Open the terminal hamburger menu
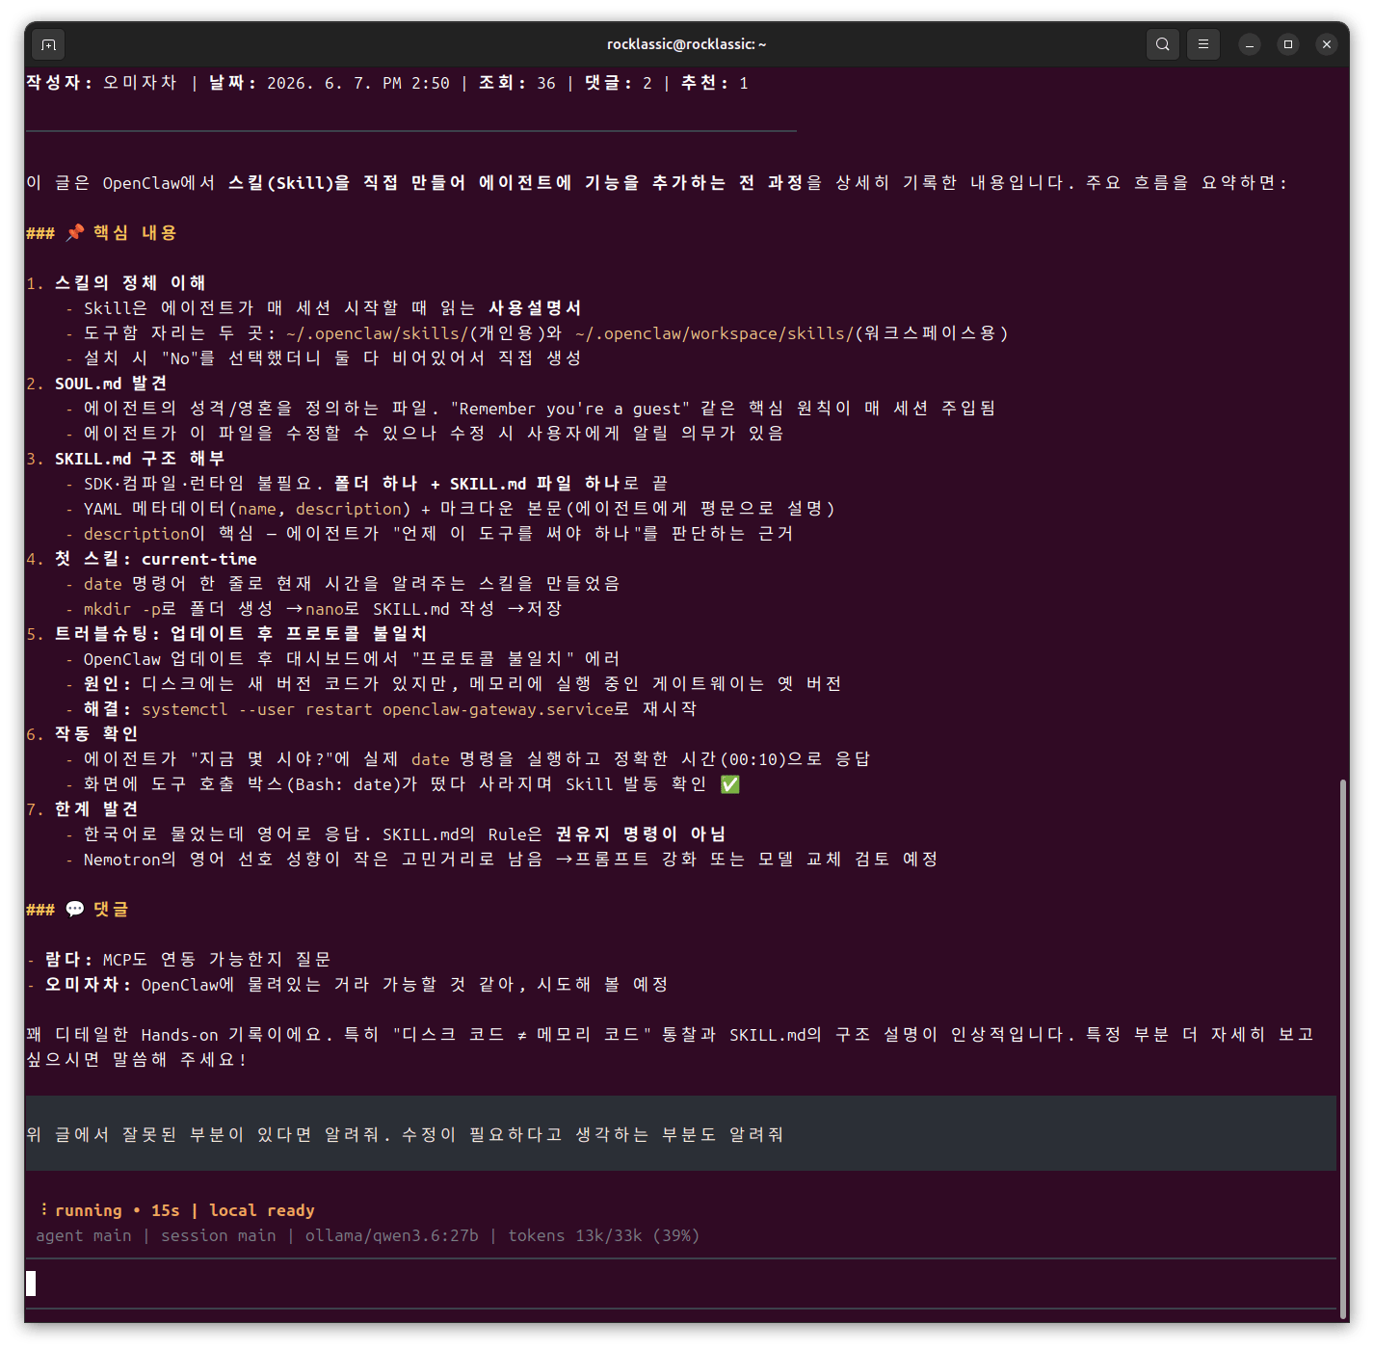This screenshot has width=1374, height=1350. coord(1203,44)
